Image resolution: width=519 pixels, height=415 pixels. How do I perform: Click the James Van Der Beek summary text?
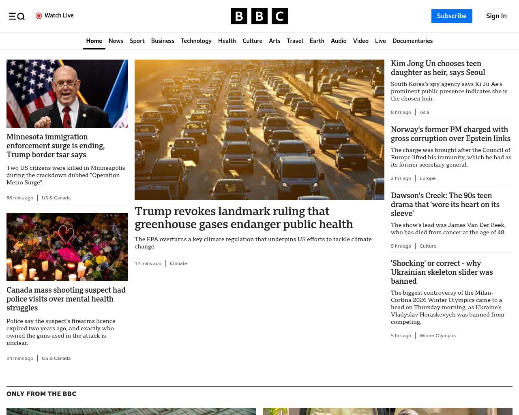(x=448, y=229)
